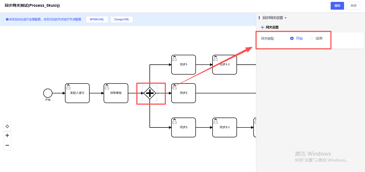
Task: Select the 领导审批 user task node
Action: point(116,93)
